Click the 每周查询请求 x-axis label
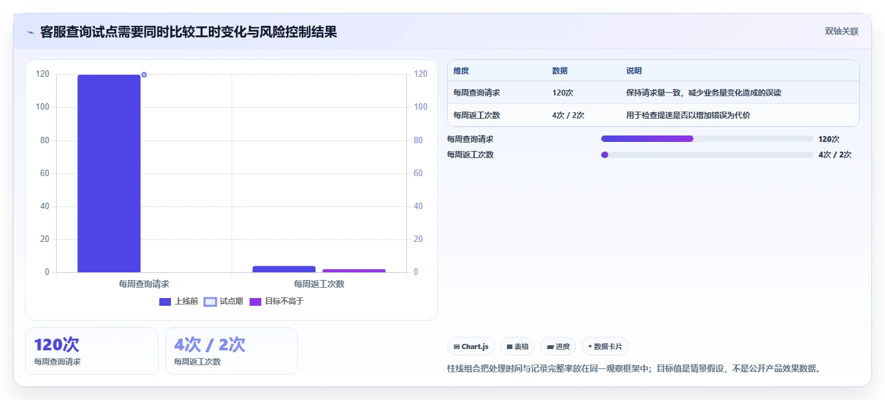Viewport: 885px width, 400px height. [x=144, y=284]
